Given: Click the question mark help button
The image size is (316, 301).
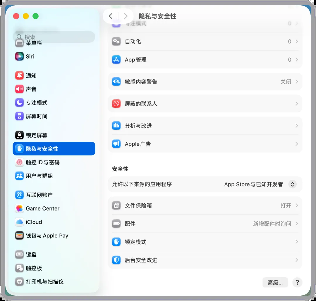Looking at the screenshot, I should pos(297,283).
